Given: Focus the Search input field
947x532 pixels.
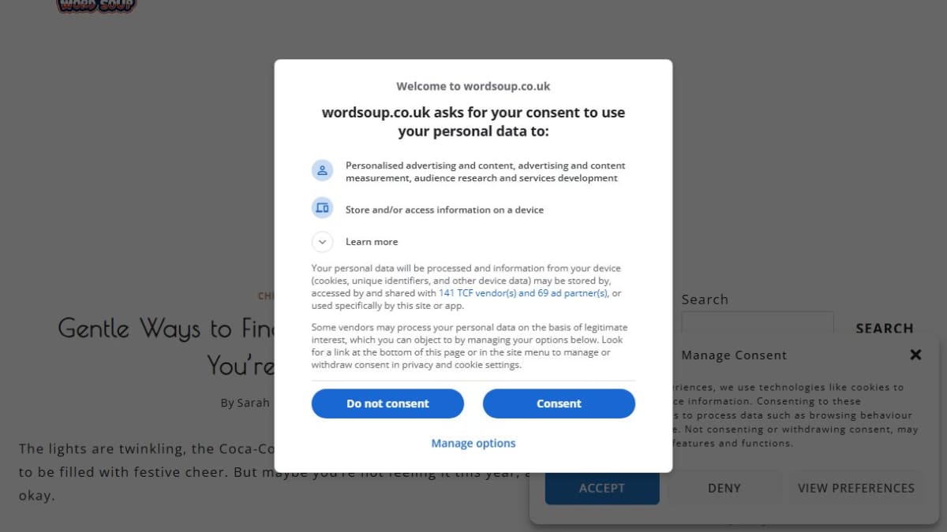Looking at the screenshot, I should click(x=758, y=328).
